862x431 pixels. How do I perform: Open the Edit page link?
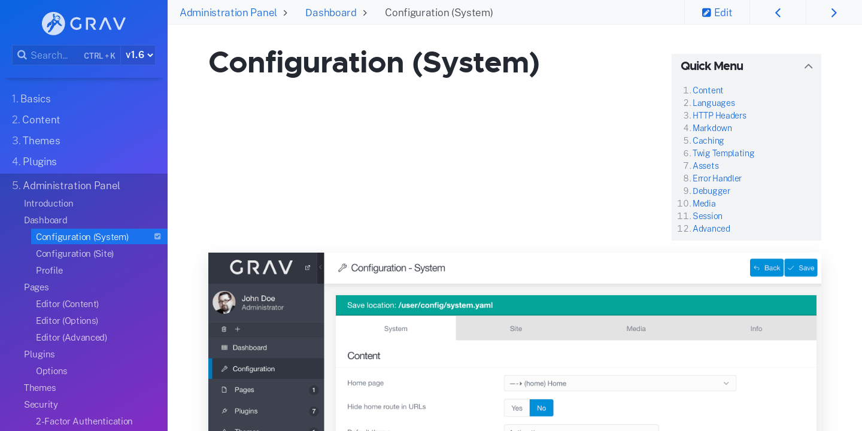coord(717,13)
